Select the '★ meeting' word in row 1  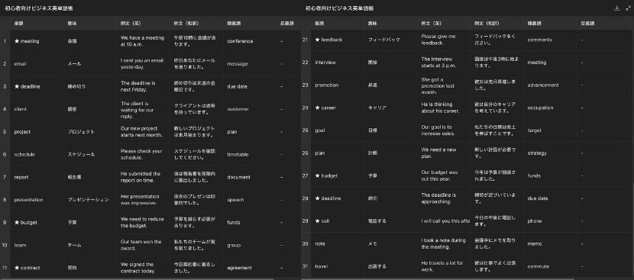coord(27,41)
